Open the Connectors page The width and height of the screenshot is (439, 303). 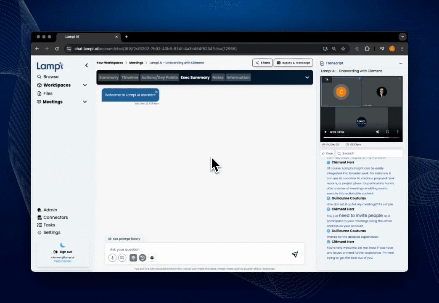tap(53, 218)
